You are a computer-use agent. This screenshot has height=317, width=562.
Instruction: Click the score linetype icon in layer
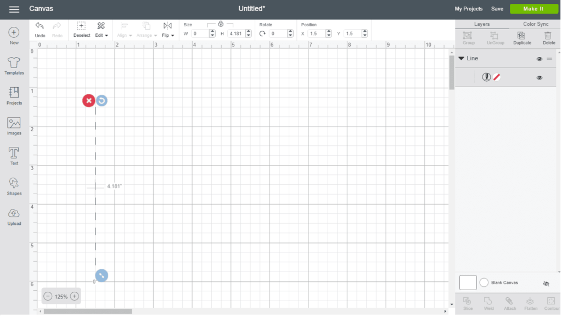(x=486, y=77)
